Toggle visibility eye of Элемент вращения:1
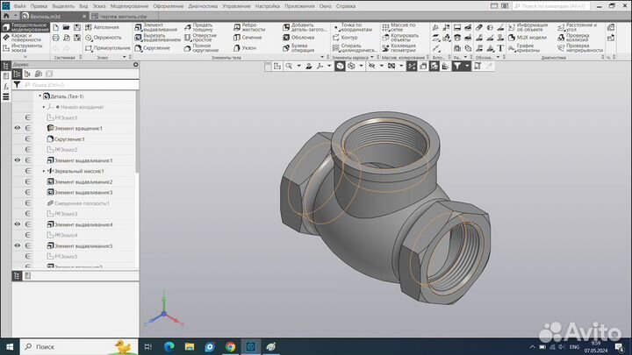The image size is (632, 355). coord(18,128)
